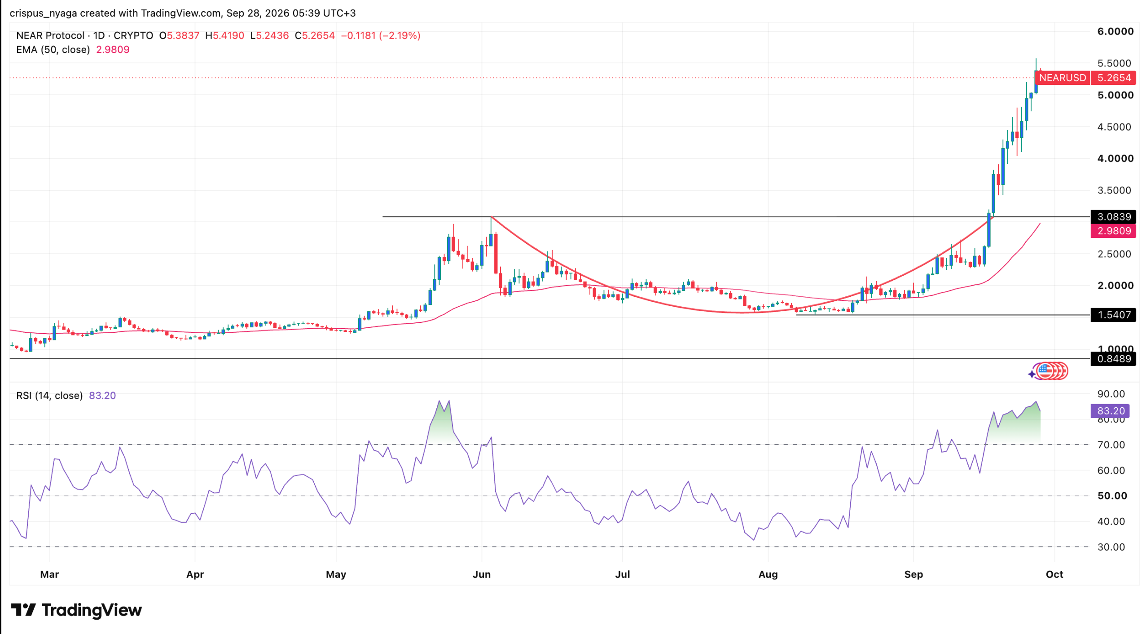The image size is (1142, 634).
Task: Click the 2.0000 price axis label
Action: (1116, 286)
